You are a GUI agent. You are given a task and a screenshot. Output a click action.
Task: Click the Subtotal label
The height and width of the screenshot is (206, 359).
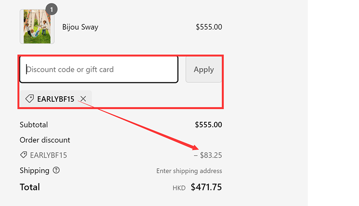click(34, 124)
